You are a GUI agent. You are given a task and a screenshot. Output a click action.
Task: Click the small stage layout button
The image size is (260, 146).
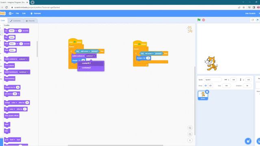(x=252, y=20)
